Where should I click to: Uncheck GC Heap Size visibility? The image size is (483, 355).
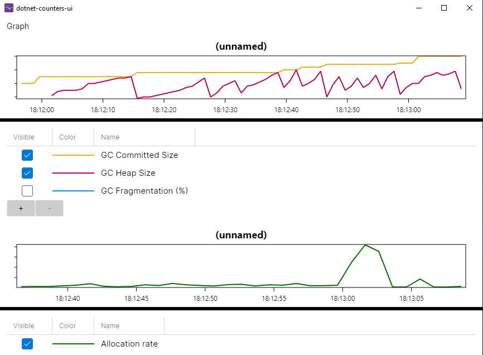[x=27, y=173]
